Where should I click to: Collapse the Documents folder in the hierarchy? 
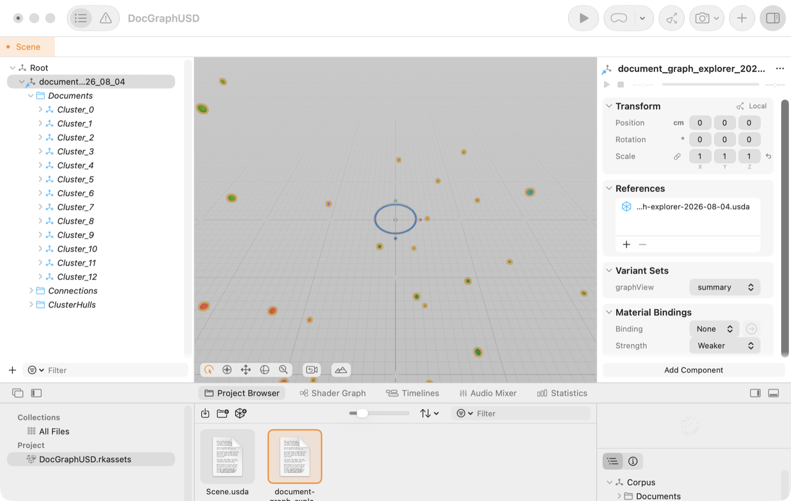(31, 95)
